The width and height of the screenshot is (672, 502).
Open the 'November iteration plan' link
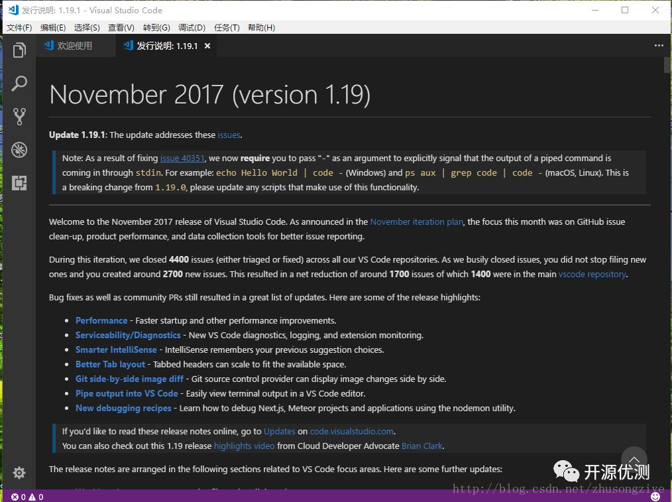click(x=416, y=222)
